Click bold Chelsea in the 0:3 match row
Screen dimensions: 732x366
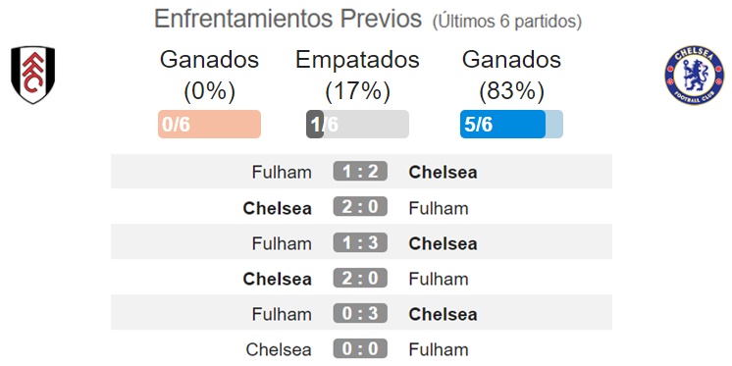(x=444, y=314)
